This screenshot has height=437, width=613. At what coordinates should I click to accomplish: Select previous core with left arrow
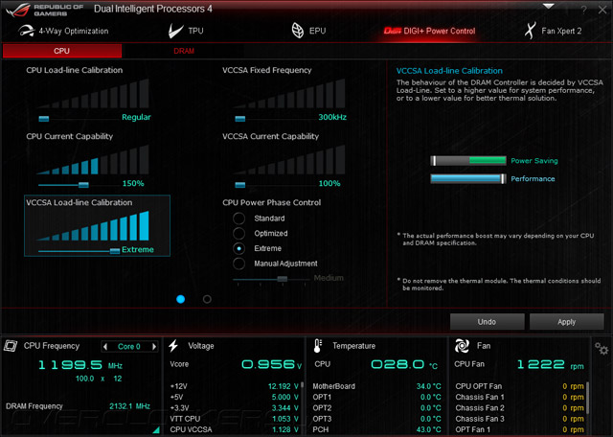click(x=104, y=346)
